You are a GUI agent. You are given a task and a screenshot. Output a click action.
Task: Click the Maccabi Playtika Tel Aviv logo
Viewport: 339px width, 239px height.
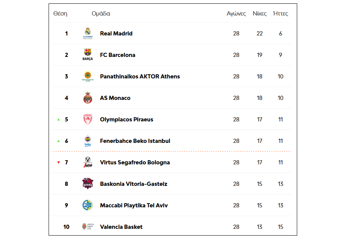click(x=87, y=205)
